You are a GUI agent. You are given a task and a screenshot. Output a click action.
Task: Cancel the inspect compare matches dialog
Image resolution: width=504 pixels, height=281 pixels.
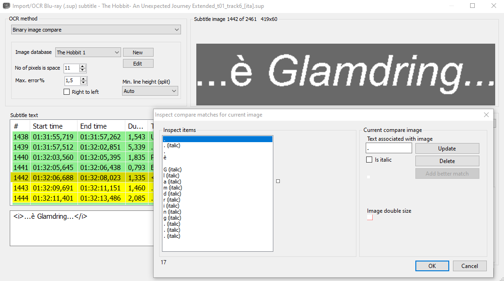pyautogui.click(x=470, y=266)
